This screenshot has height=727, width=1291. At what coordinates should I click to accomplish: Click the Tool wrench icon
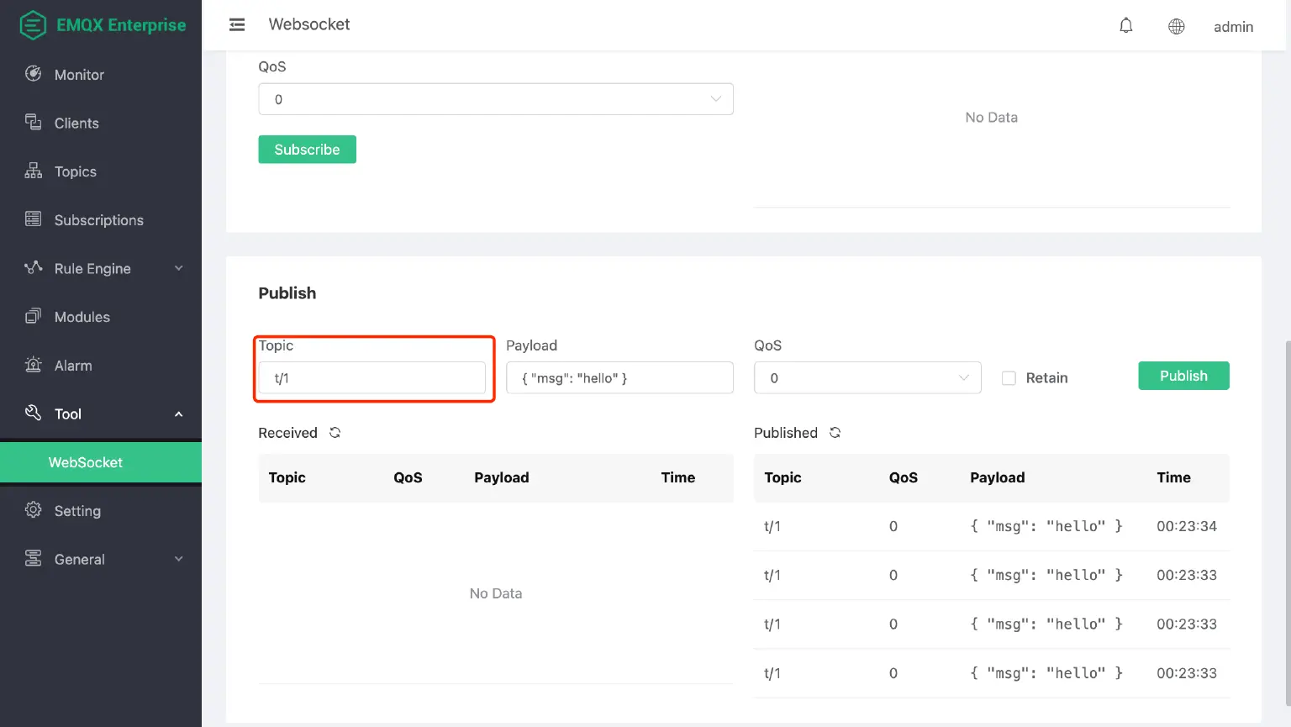click(34, 413)
